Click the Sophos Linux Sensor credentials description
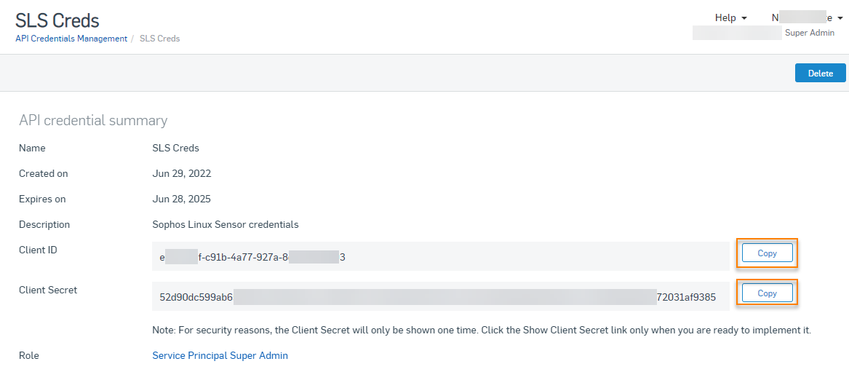Screen dimensions: 849x380 click(225, 224)
